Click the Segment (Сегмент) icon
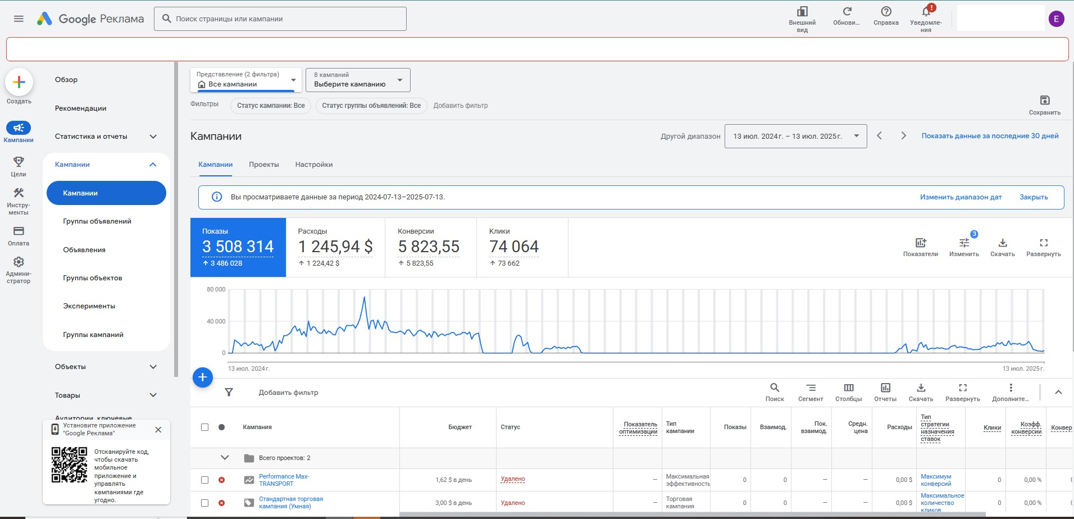 [x=811, y=388]
